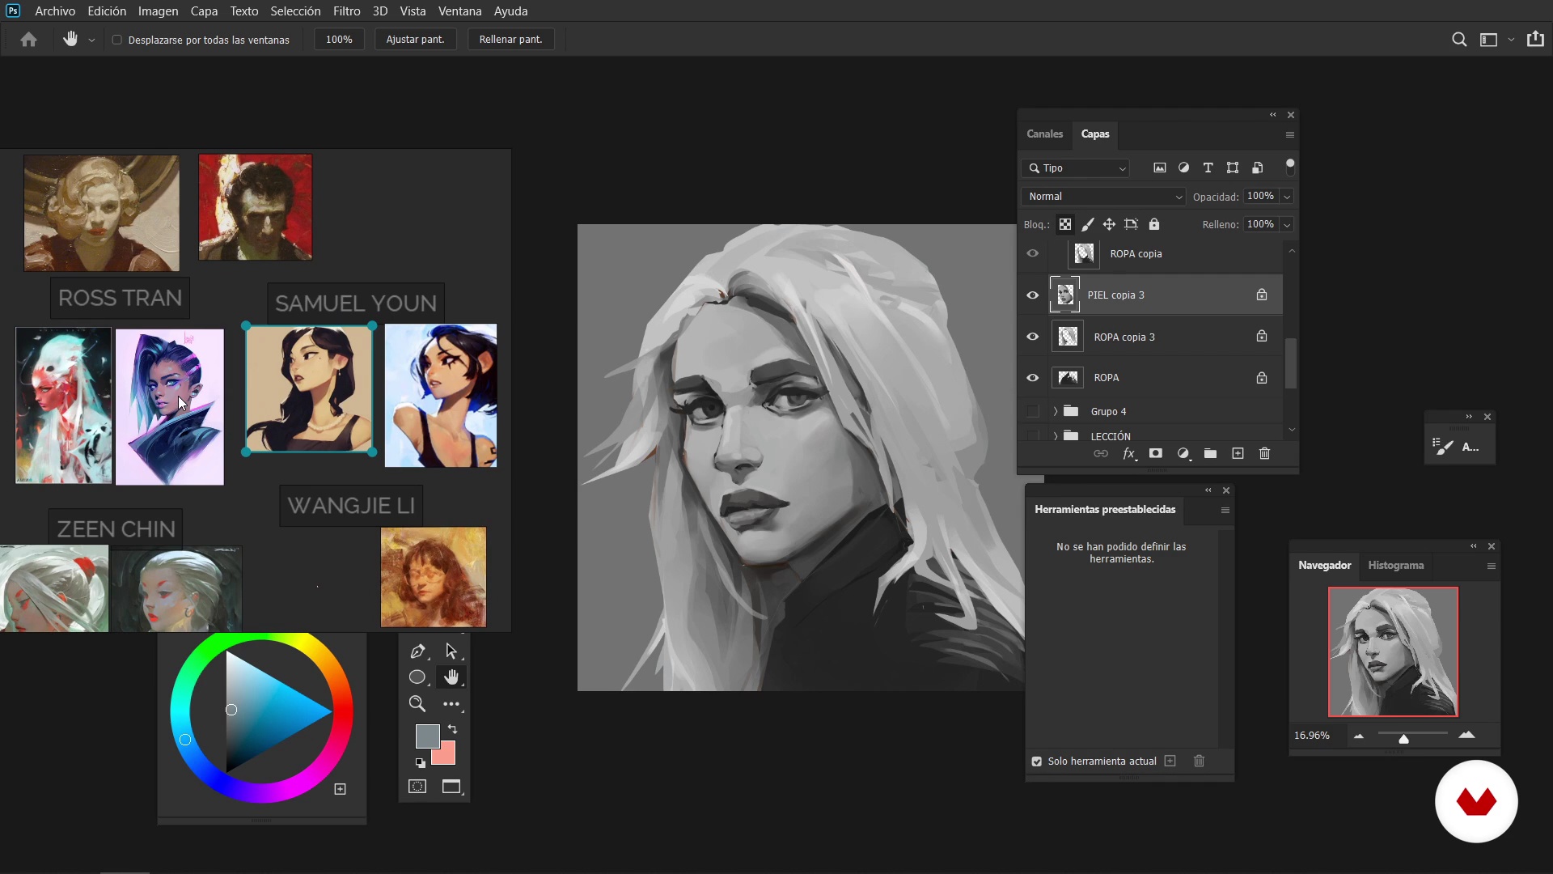
Task: Show the Grupo 4 group
Action: click(x=1033, y=412)
